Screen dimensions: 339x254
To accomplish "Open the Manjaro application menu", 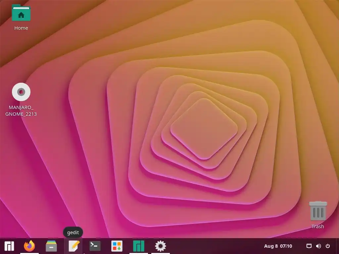I will tap(9, 246).
